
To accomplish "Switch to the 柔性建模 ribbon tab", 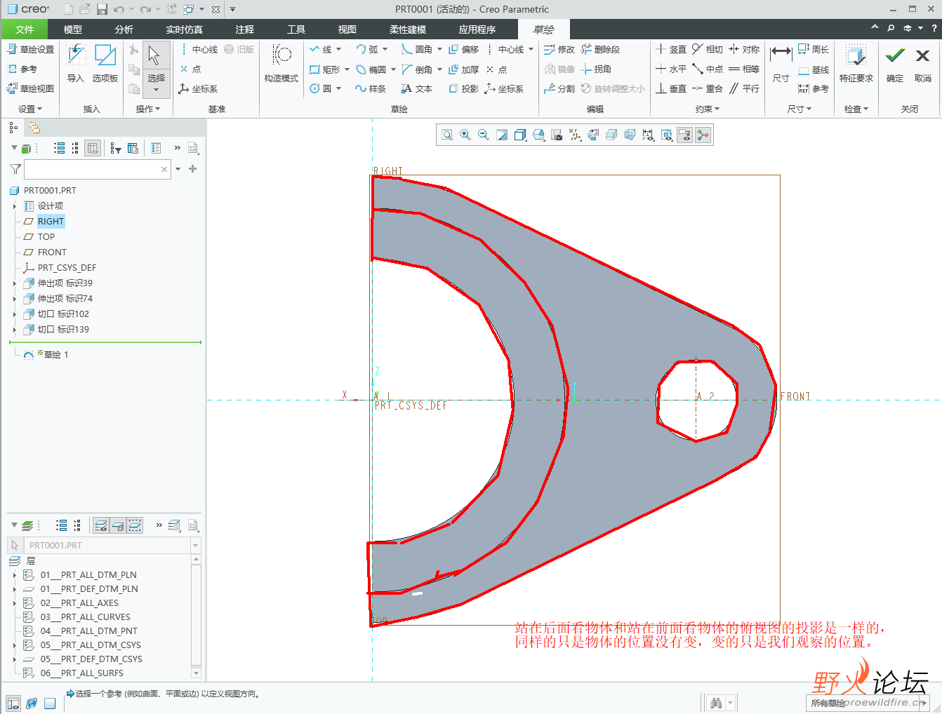I will tap(408, 29).
